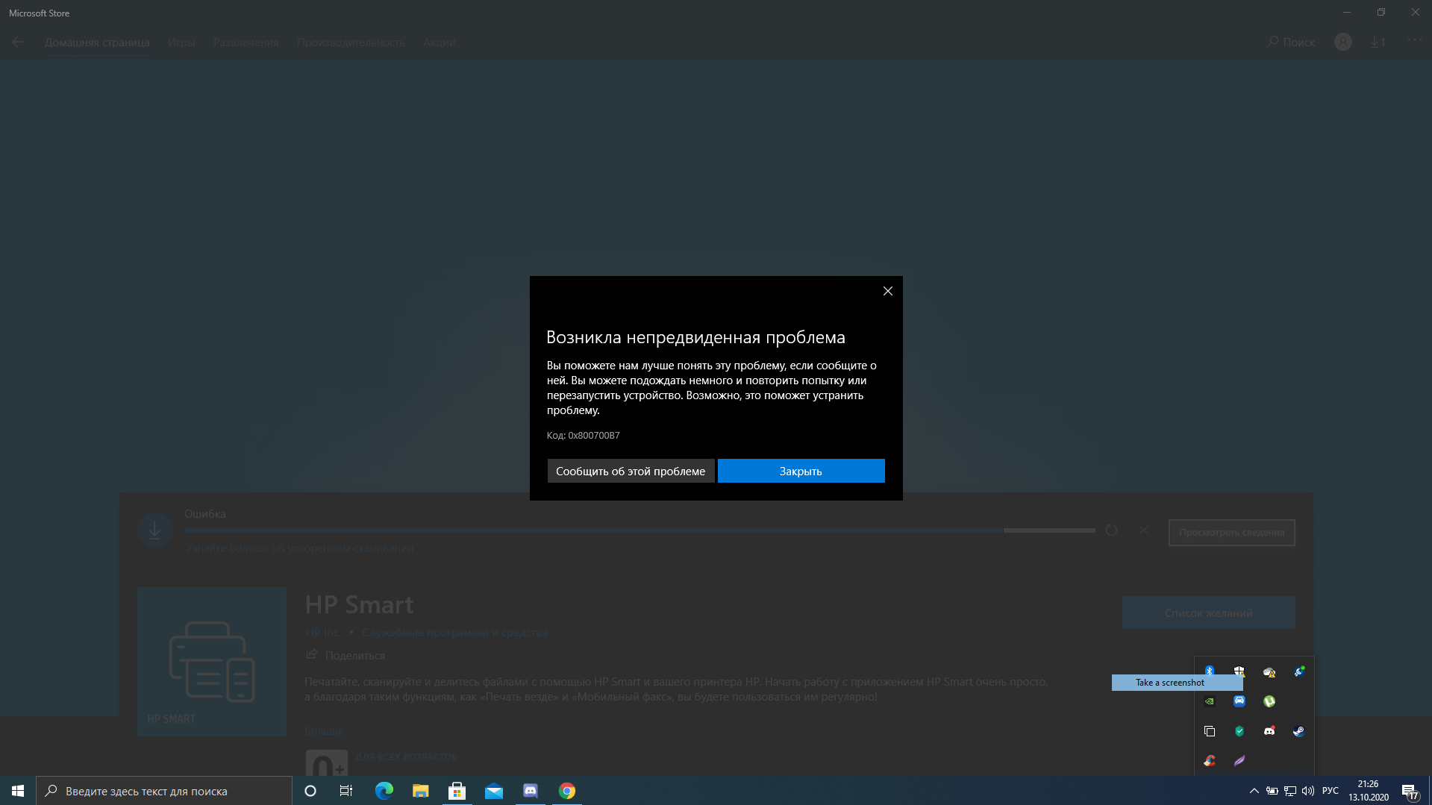Retry the failed HP Smart download
1432x805 pixels.
click(x=1111, y=530)
